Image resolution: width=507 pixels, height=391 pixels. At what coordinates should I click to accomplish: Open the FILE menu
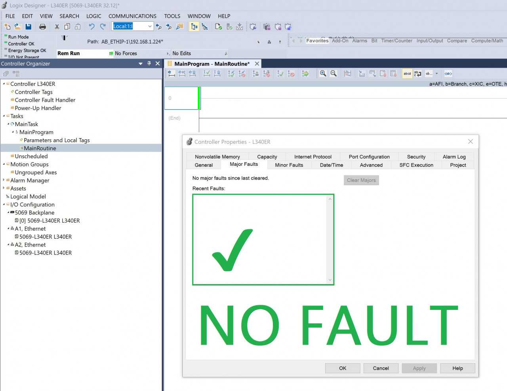[x=10, y=16]
